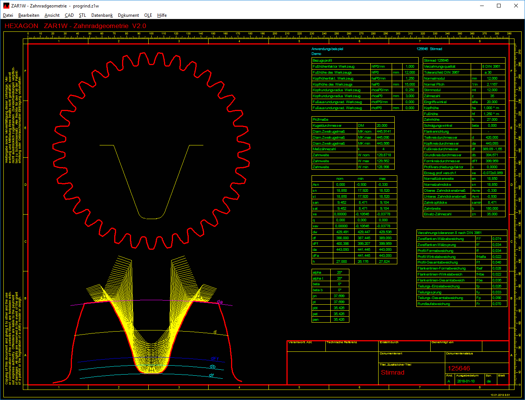Select the OLE menu
Image resolution: width=525 pixels, height=400 pixels.
[148, 15]
